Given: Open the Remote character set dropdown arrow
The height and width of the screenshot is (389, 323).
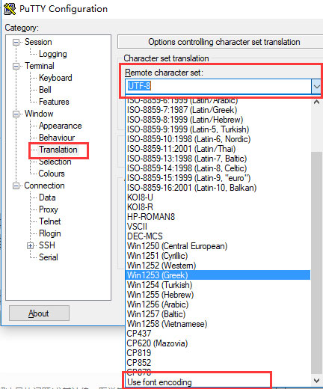Looking at the screenshot, I should click(x=316, y=86).
